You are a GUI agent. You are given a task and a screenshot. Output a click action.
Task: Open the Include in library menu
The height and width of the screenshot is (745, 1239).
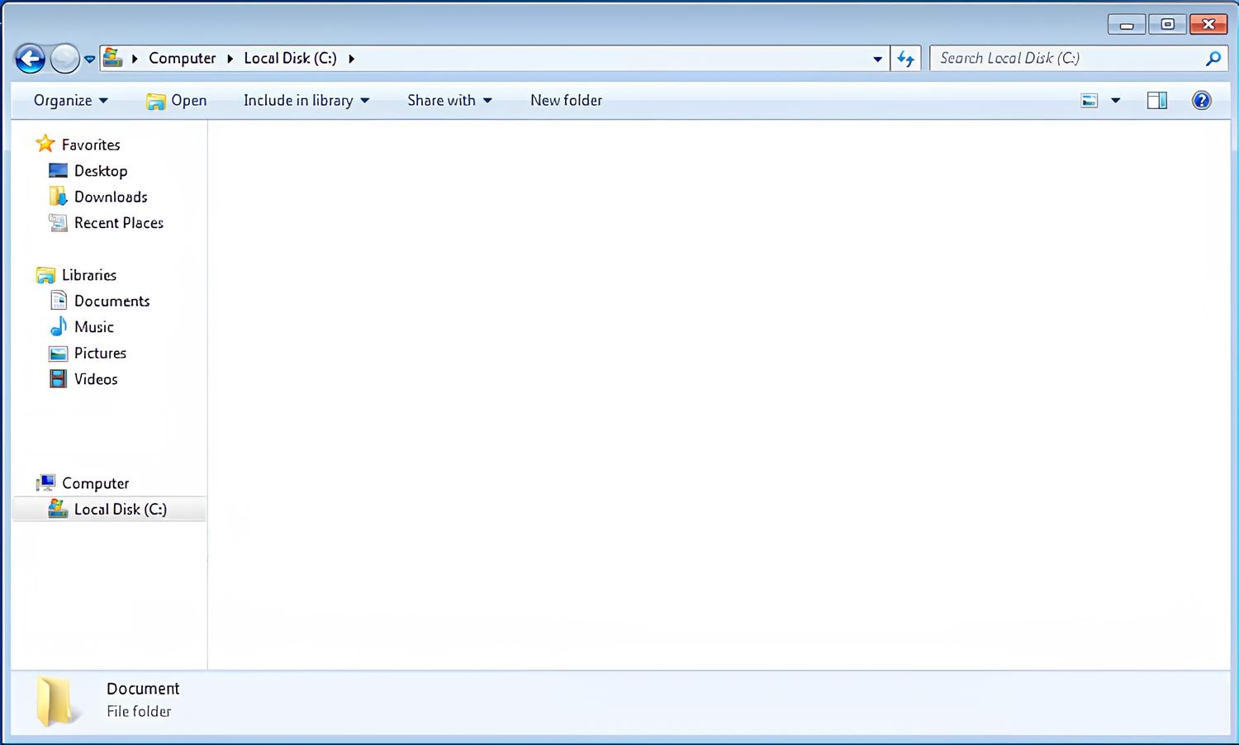tap(306, 101)
